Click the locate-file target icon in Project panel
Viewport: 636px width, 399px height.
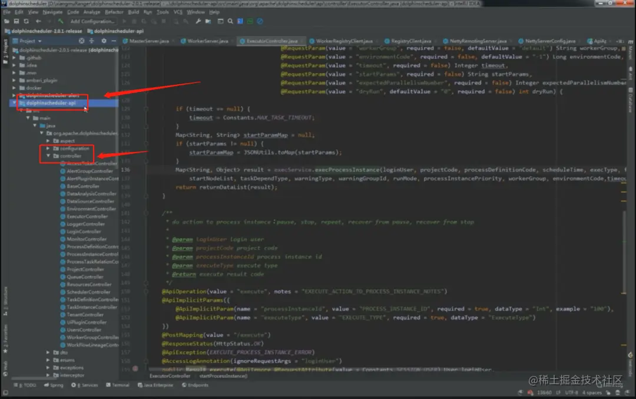click(x=81, y=41)
